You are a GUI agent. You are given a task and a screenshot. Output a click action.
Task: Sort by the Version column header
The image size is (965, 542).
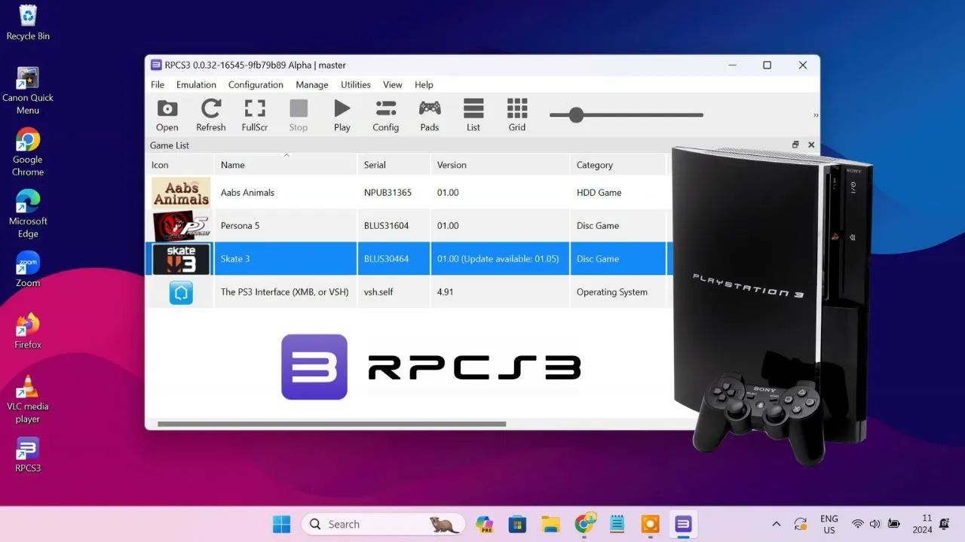pyautogui.click(x=501, y=165)
